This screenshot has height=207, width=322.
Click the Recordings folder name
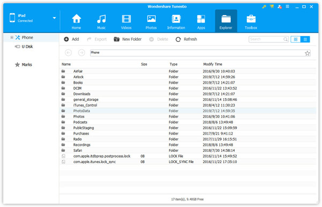(82, 145)
